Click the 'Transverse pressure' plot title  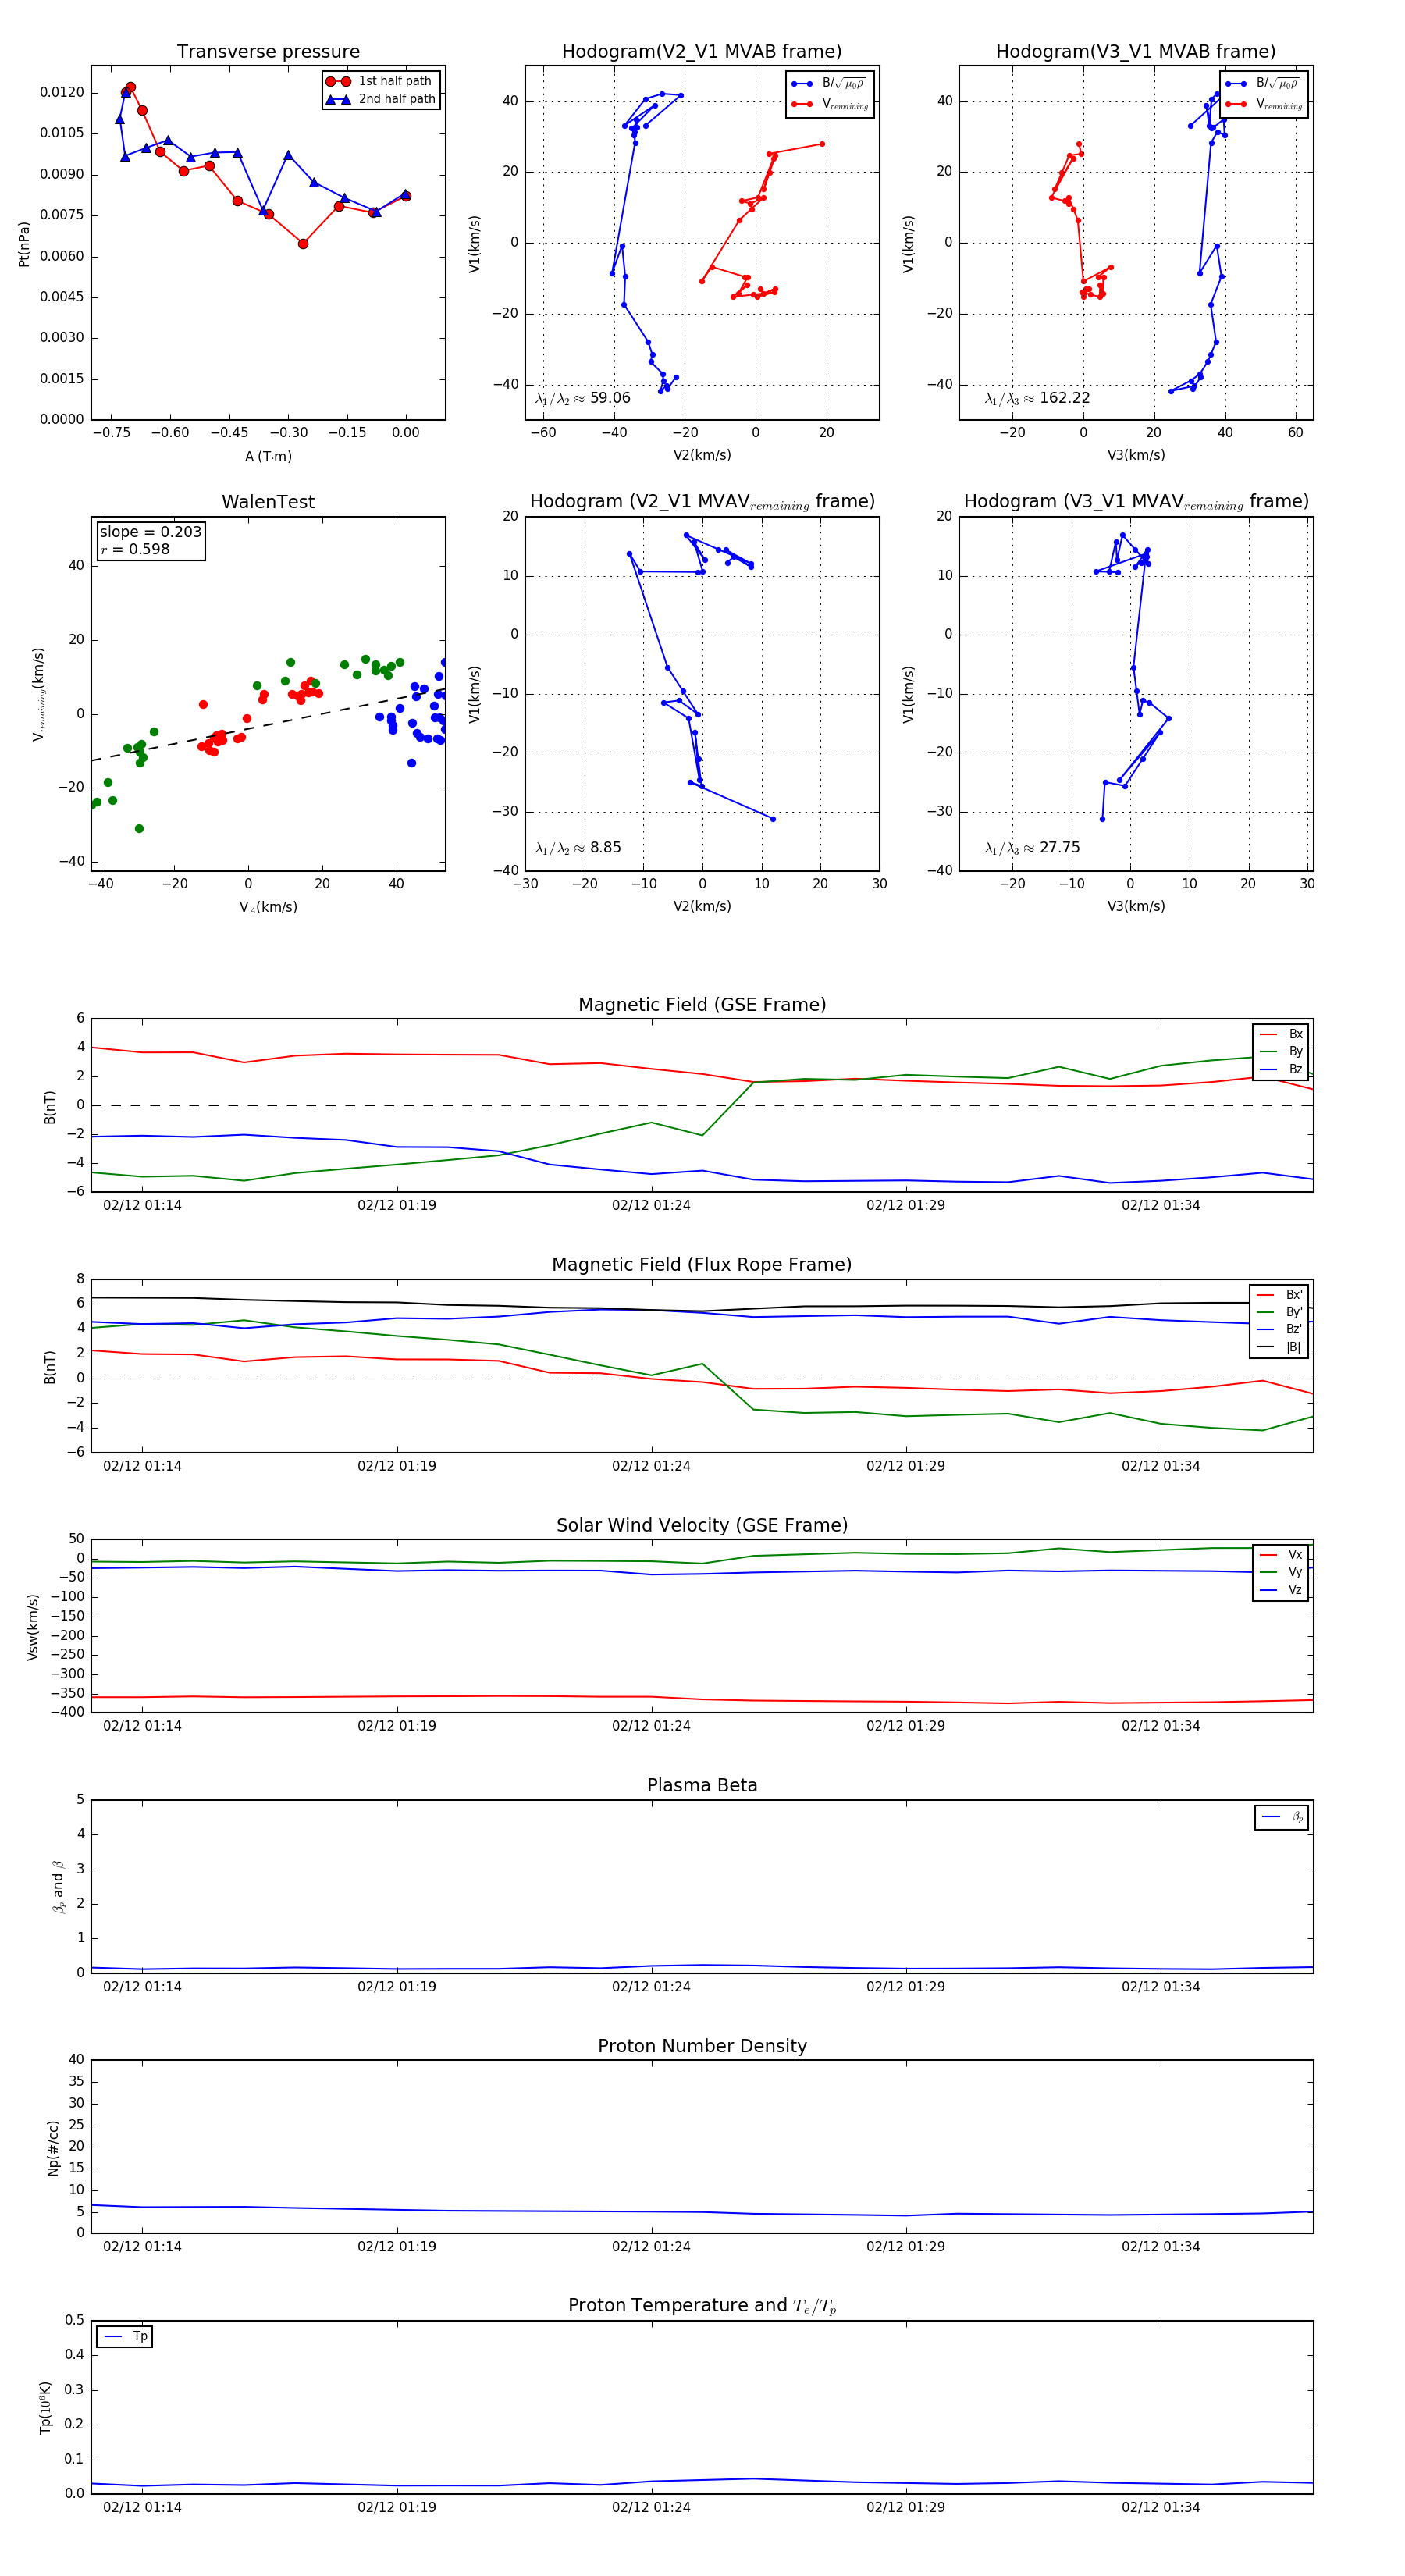click(268, 52)
